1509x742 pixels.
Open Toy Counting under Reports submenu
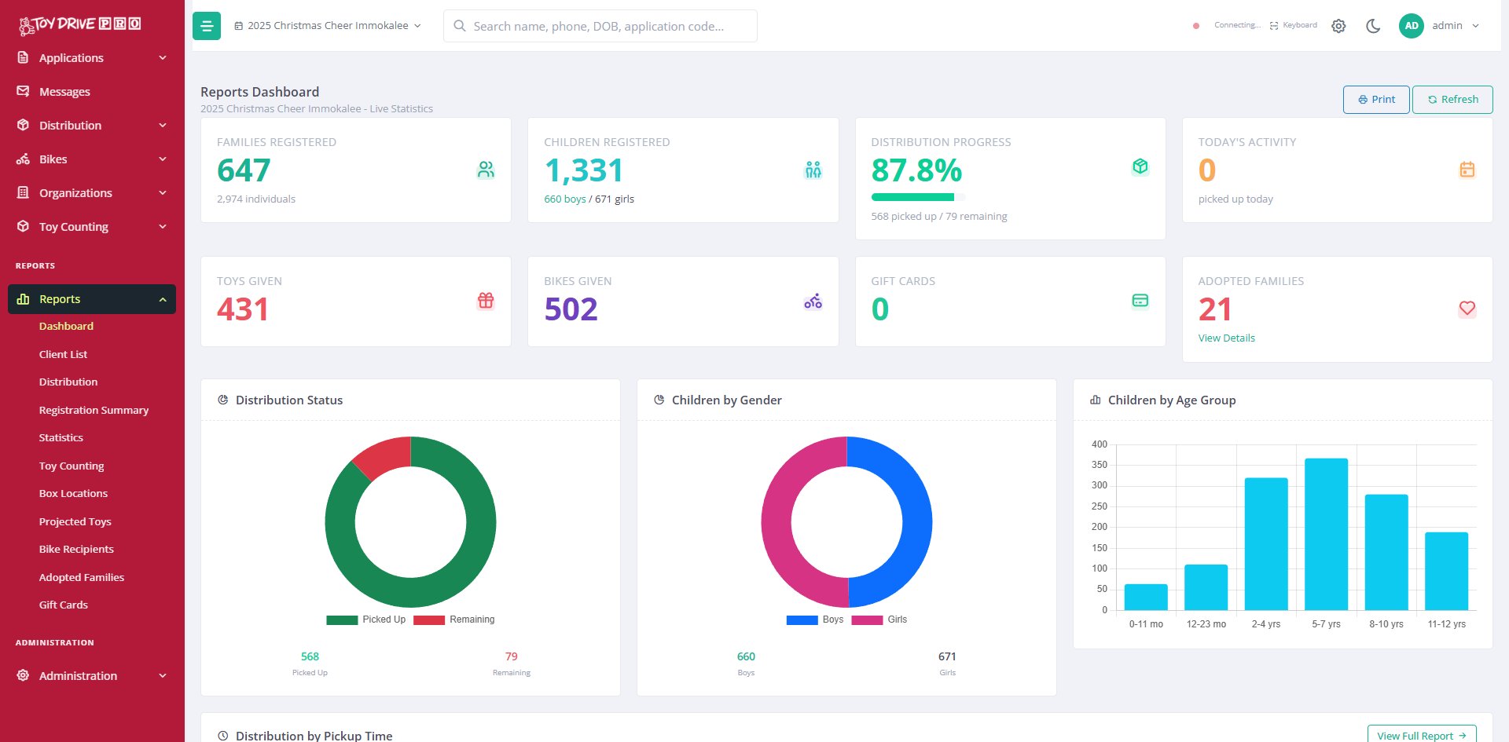click(72, 466)
